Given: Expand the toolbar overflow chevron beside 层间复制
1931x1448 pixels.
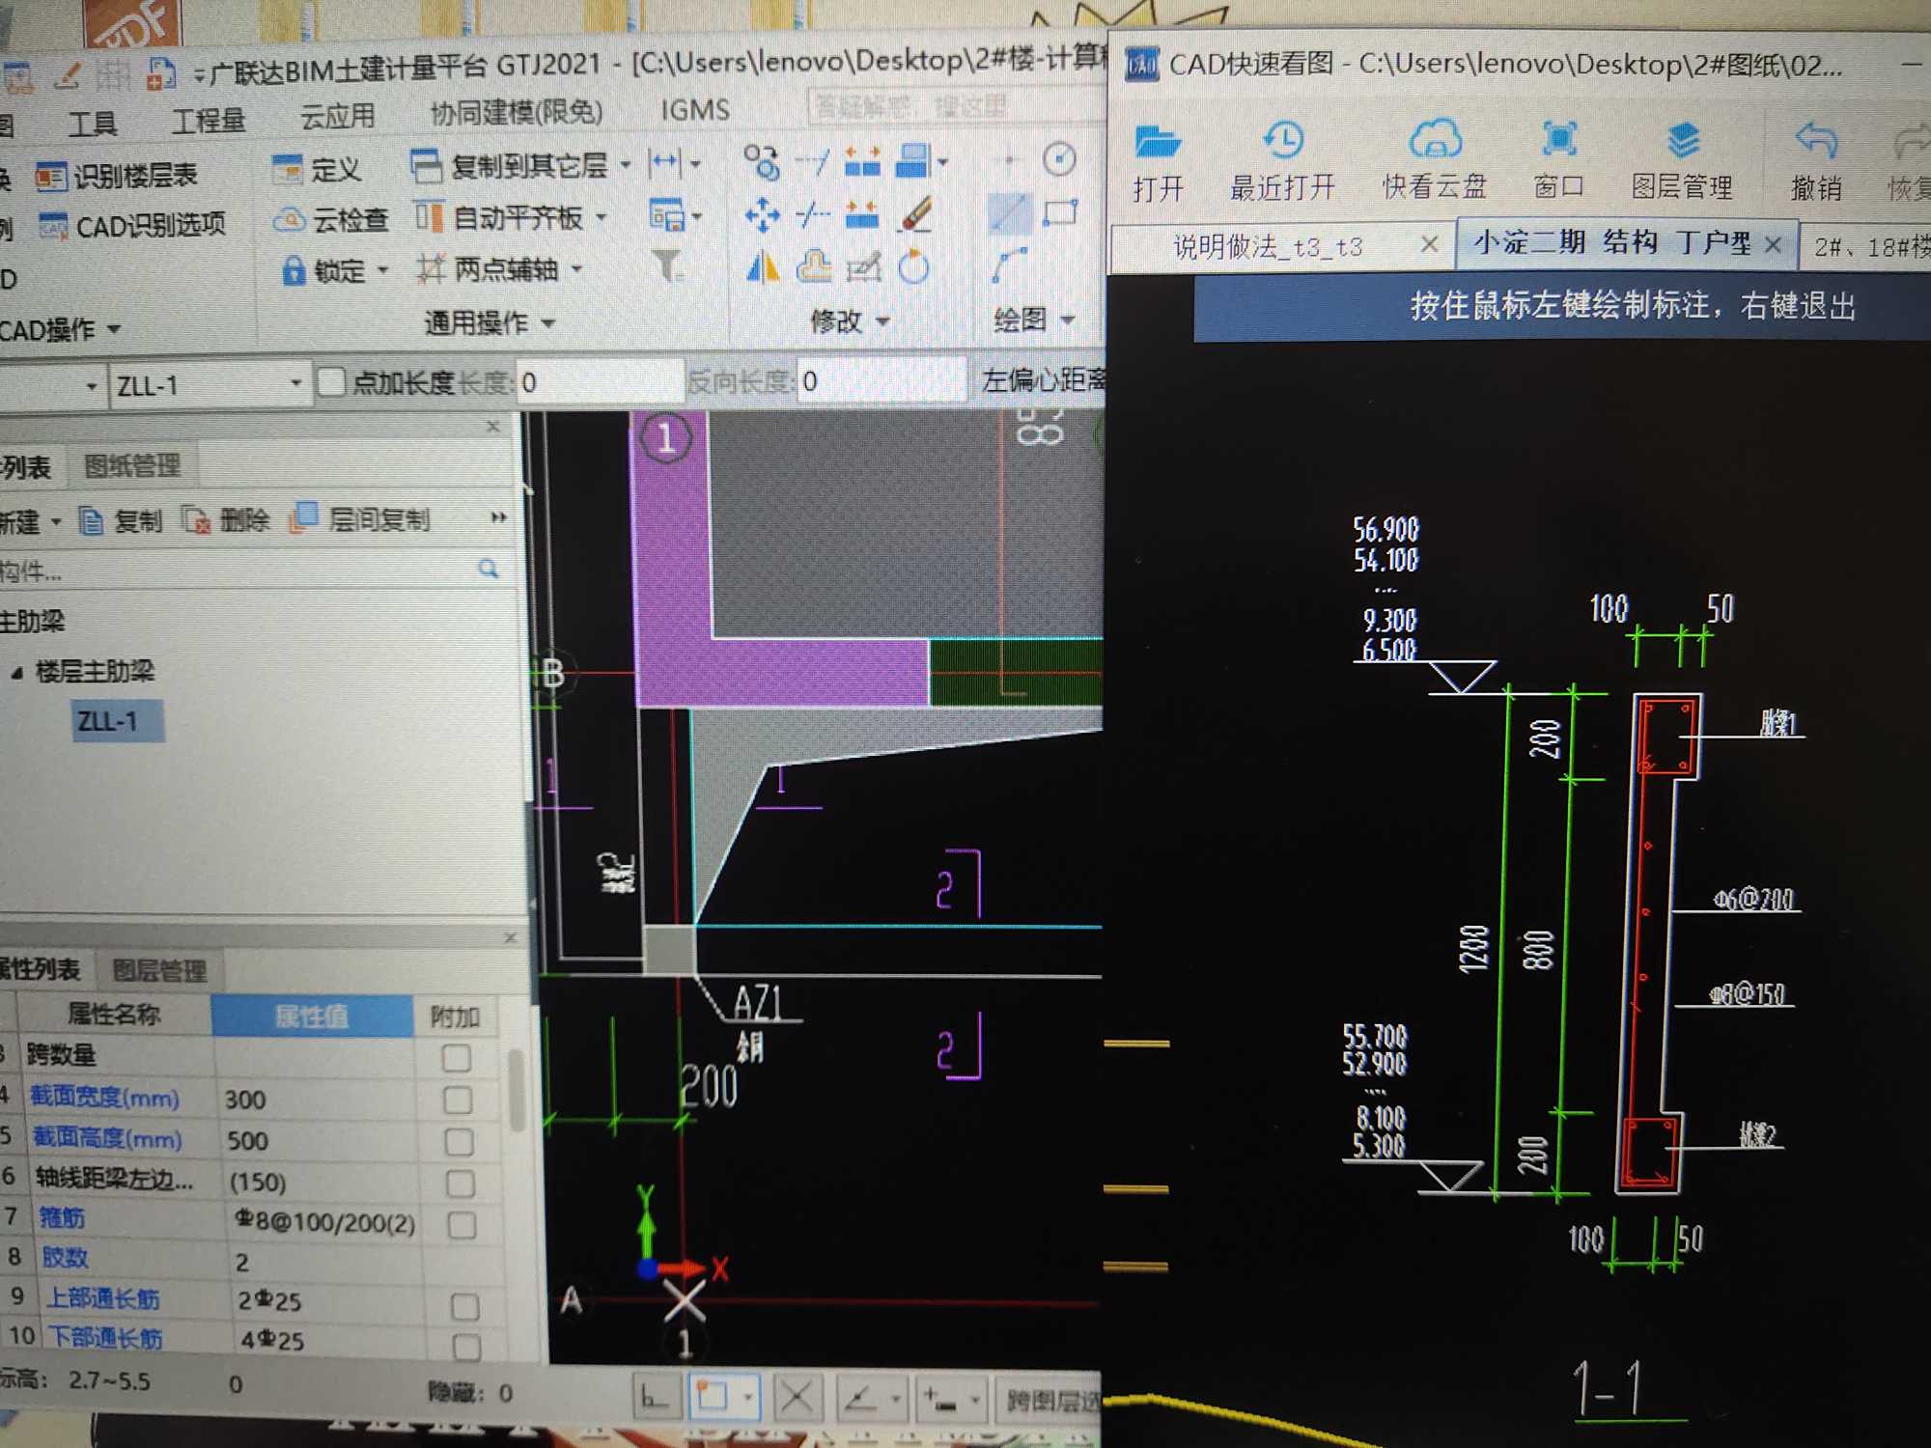Looking at the screenshot, I should pos(498,517).
